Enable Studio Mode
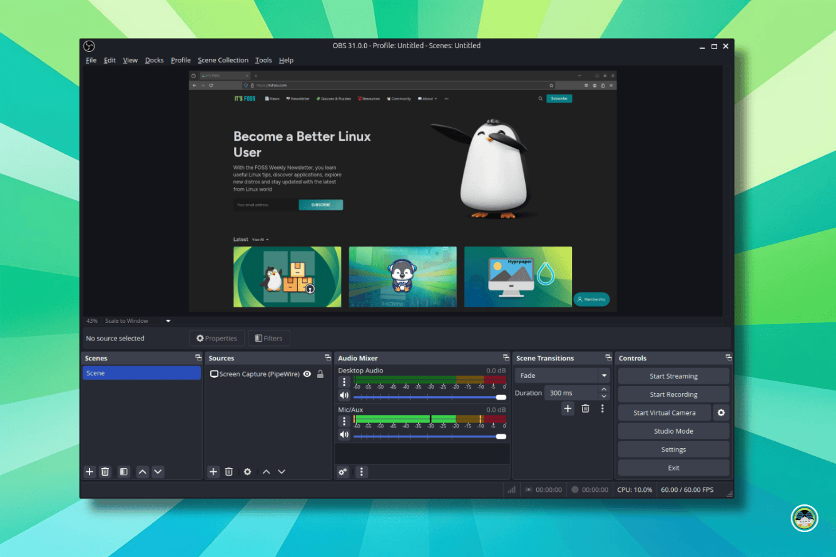Screen dimensions: 836x557 pyautogui.click(x=673, y=431)
